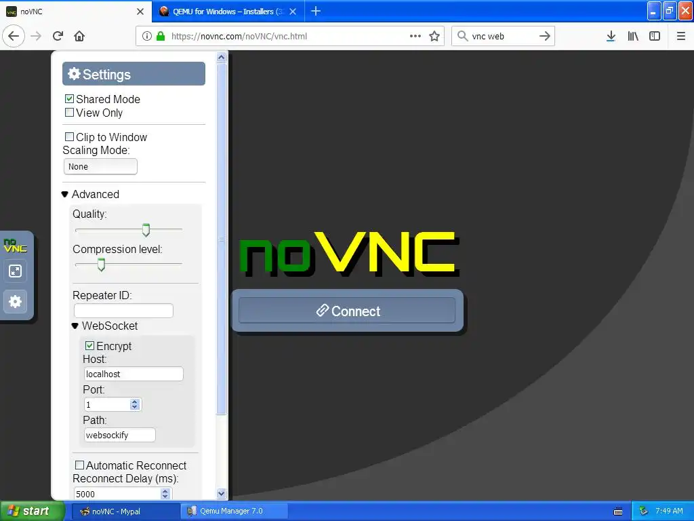The image size is (694, 521).
Task: Open the browser hamburger menu
Action: pyautogui.click(x=680, y=36)
